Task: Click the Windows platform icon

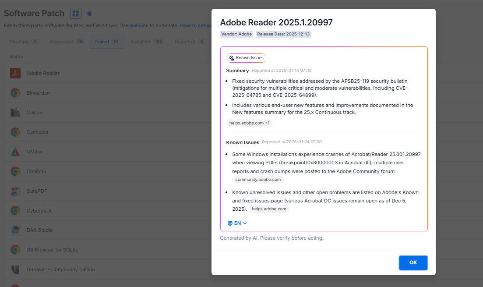Action: pos(75,13)
